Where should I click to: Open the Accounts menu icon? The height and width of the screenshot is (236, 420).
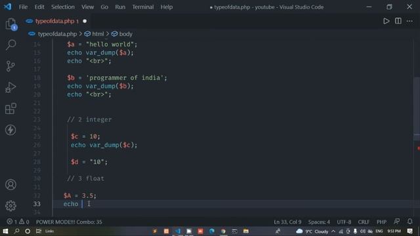click(10, 185)
